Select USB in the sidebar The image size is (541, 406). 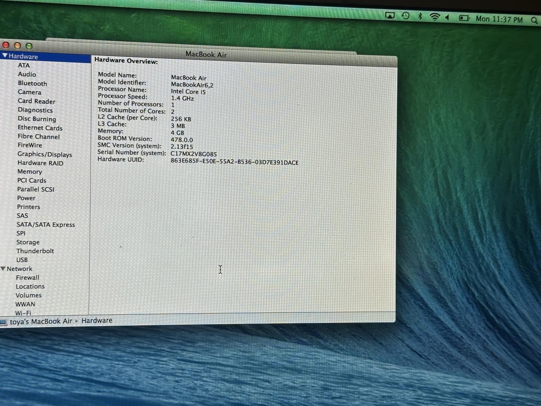(x=22, y=260)
